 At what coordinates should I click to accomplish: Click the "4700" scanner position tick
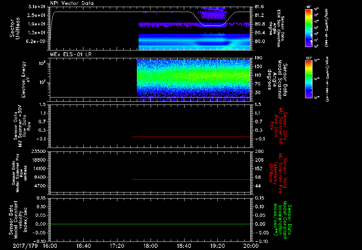pos(40,186)
